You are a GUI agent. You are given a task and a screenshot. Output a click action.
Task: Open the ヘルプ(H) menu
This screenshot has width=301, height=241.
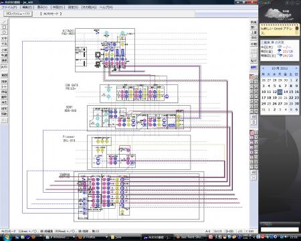(106, 7)
